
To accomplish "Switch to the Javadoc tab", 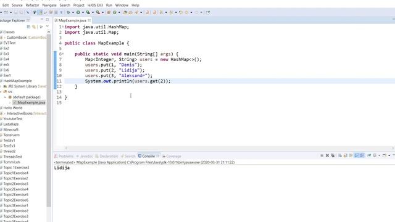I will tap(85, 156).
